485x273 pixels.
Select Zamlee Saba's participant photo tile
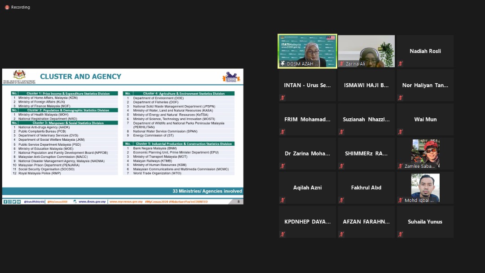pyautogui.click(x=425, y=153)
